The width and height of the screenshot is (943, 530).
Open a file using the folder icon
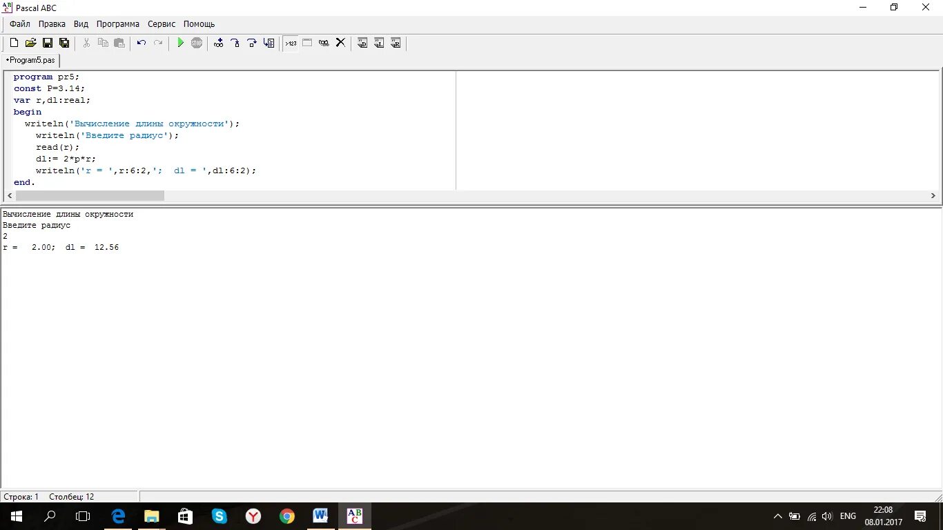click(x=30, y=43)
